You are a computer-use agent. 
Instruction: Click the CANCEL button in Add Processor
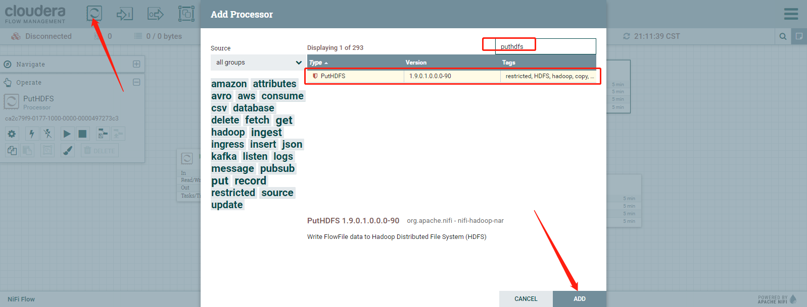[526, 299]
